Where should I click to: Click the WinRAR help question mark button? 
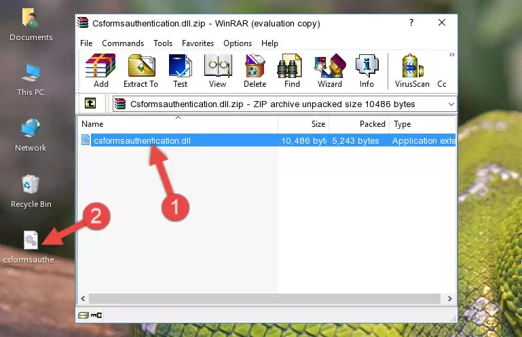[x=411, y=22]
